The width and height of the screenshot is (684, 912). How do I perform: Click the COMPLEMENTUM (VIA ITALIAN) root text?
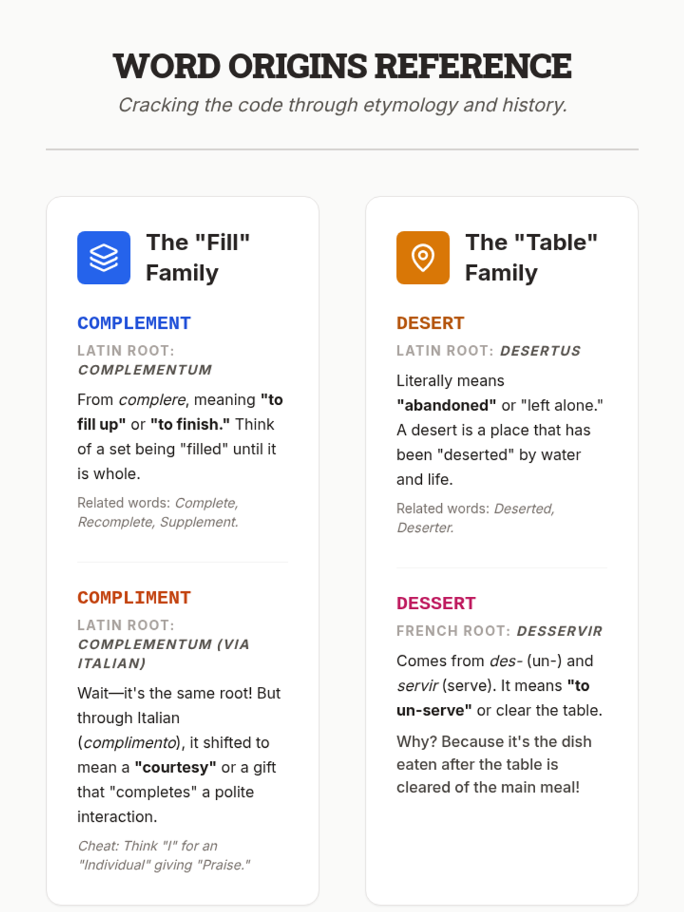(163, 654)
